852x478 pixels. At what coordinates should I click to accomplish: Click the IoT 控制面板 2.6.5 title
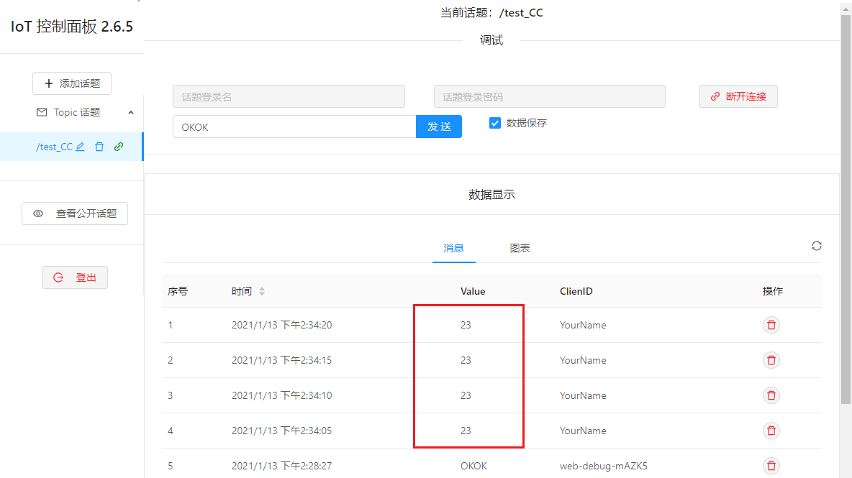coord(72,26)
